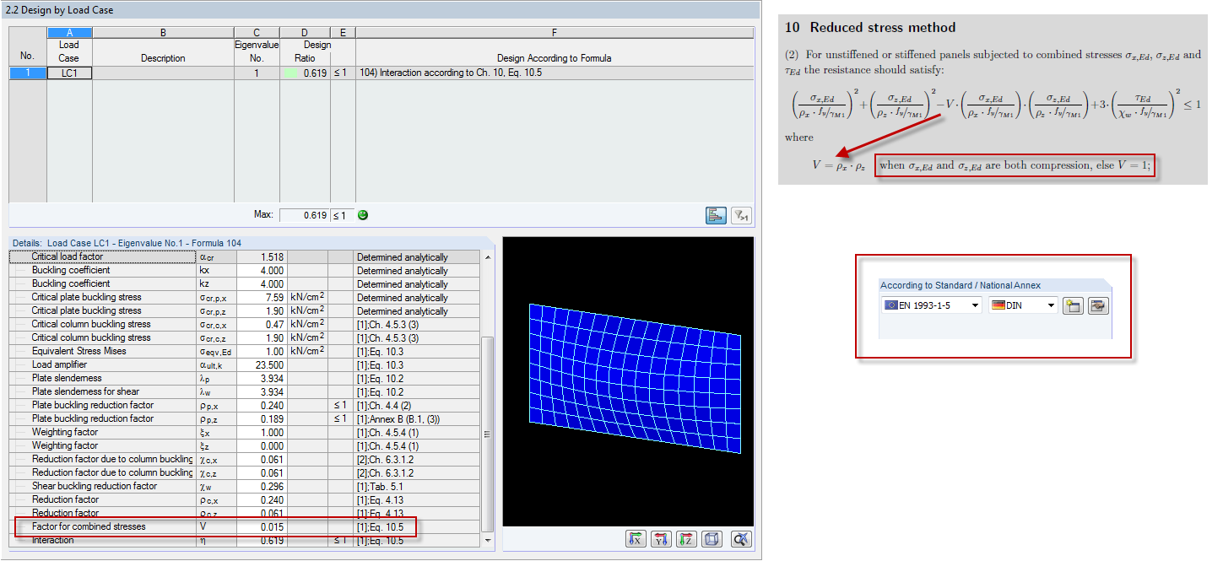
Task: Click the 1.518 critical load factor value
Action: pyautogui.click(x=262, y=257)
